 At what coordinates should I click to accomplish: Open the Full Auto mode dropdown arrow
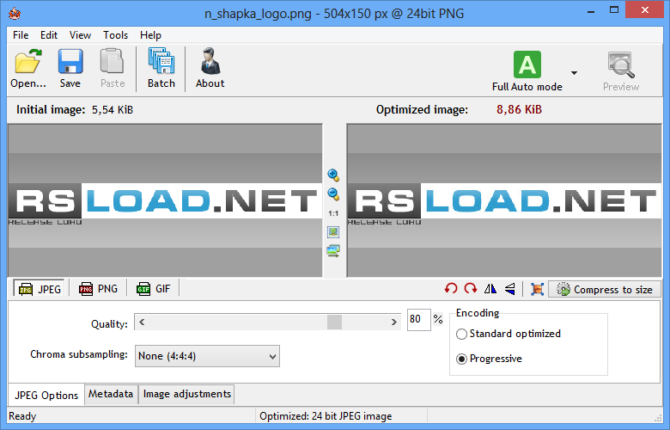(574, 73)
